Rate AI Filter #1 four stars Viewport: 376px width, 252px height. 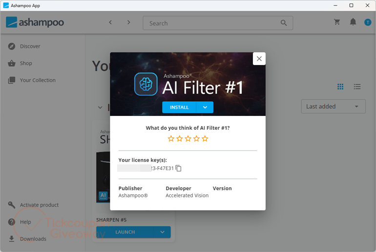pos(196,138)
